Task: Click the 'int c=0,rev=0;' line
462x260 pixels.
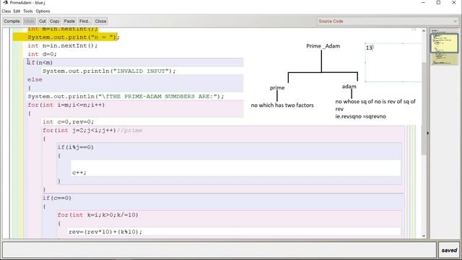Action: pyautogui.click(x=68, y=122)
